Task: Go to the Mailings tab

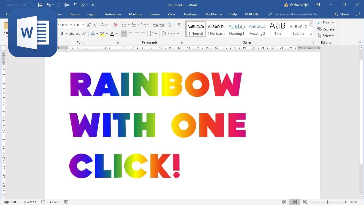Action: click(135, 14)
